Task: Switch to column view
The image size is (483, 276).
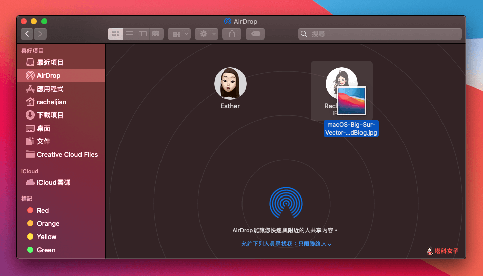Action: tap(143, 34)
